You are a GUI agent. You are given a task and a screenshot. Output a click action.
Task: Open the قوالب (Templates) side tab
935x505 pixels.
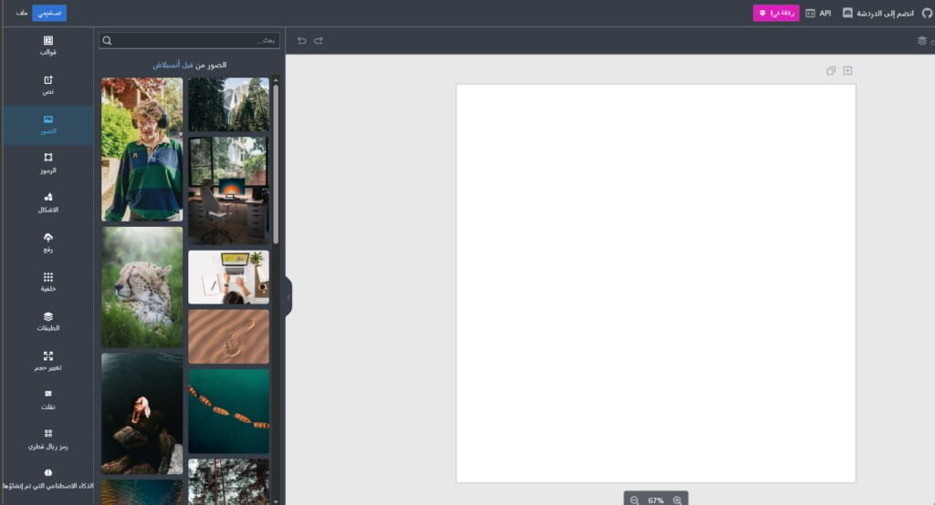tap(47, 46)
